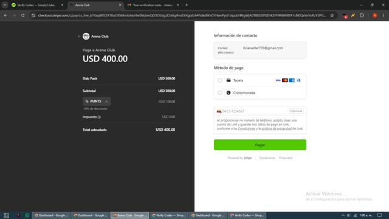Click the checkout.stripe.com address bar
389x219 pixels.
tap(182, 15)
